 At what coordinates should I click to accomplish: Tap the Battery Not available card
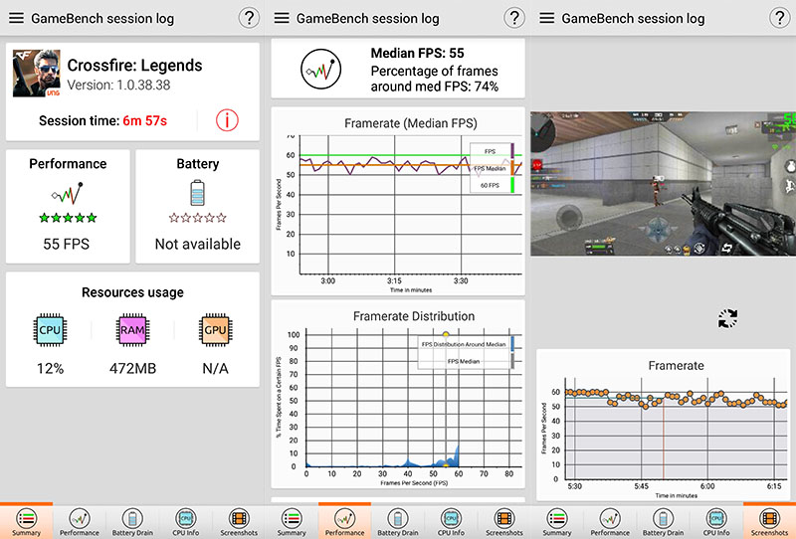[x=197, y=206]
